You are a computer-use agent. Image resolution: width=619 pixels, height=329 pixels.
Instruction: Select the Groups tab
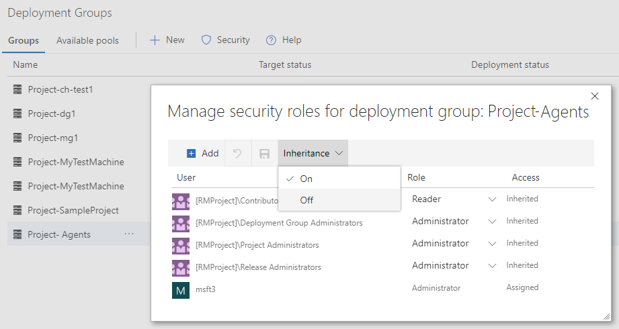[24, 40]
